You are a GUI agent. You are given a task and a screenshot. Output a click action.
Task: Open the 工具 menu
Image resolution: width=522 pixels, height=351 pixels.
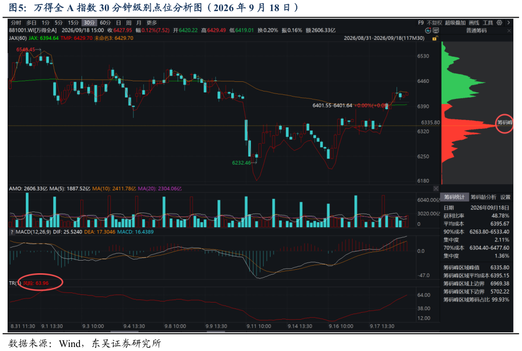click(x=488, y=23)
